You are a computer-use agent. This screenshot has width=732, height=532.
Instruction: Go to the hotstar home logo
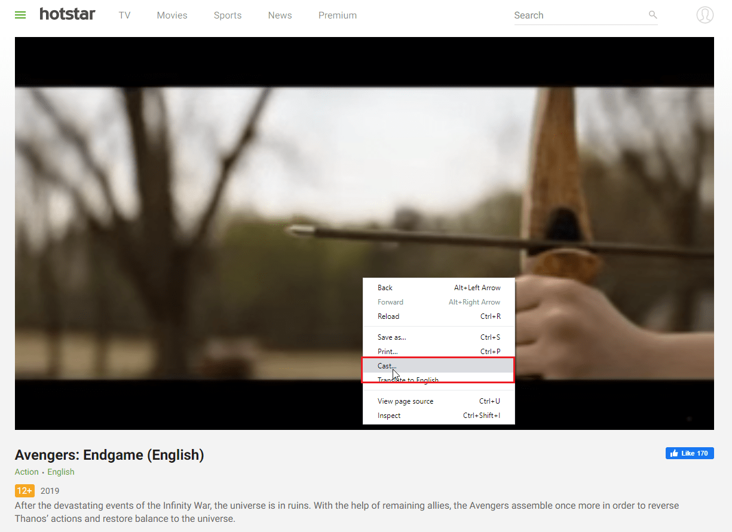pyautogui.click(x=68, y=14)
